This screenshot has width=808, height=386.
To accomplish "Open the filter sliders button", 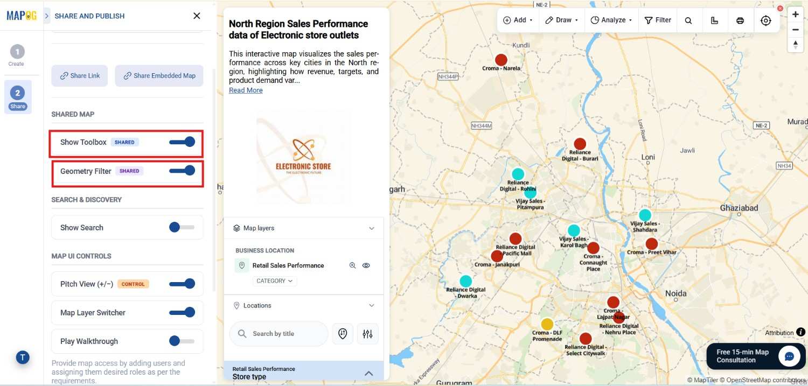I will 368,334.
